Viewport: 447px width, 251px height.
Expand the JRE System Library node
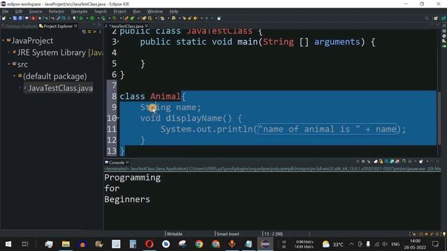point(9,52)
